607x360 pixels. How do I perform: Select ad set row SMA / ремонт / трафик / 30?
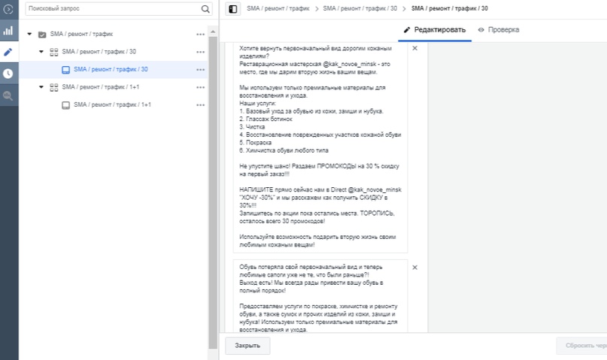[113, 52]
